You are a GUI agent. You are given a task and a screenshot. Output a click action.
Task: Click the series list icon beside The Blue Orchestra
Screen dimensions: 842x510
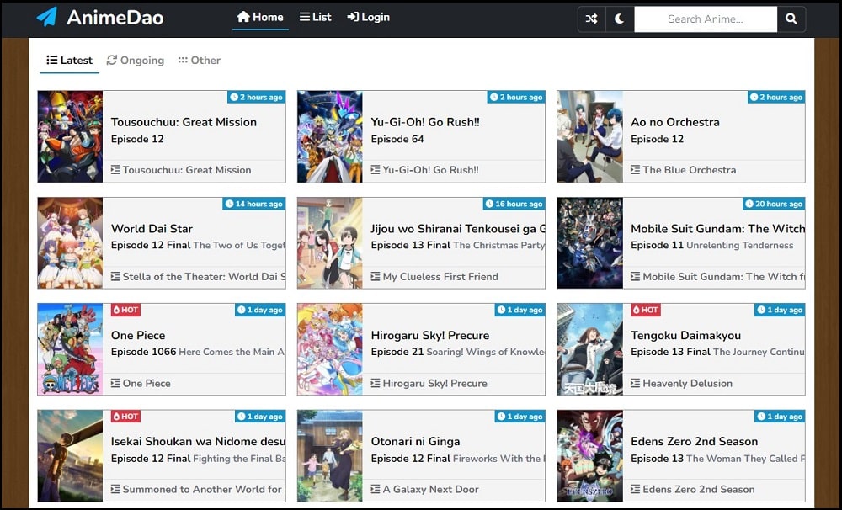point(635,170)
